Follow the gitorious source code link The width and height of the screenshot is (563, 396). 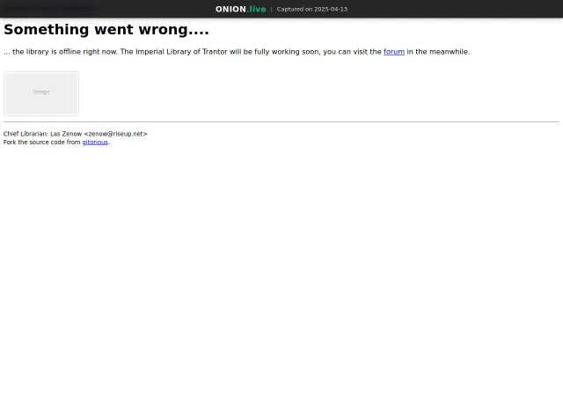95,143
